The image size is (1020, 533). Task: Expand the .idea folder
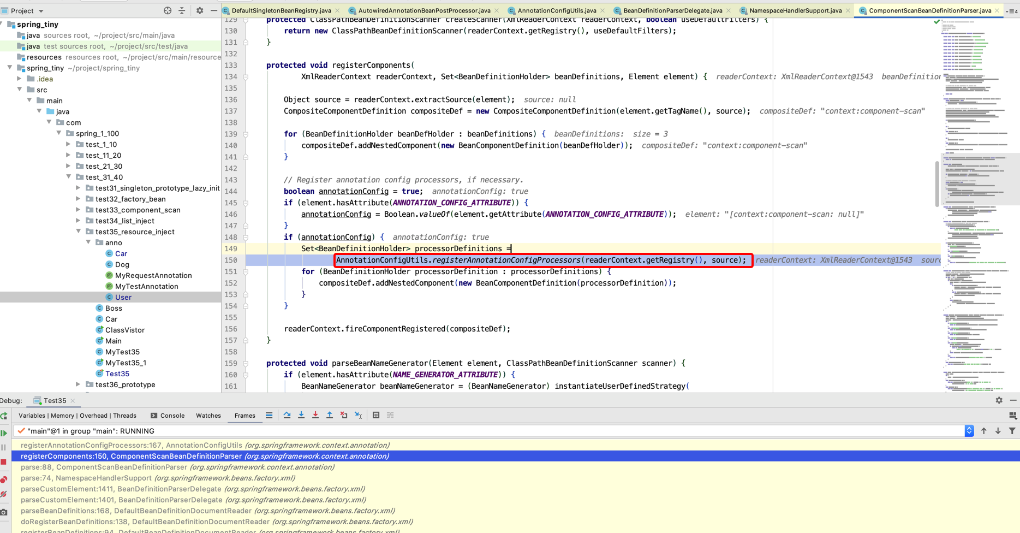tap(20, 79)
